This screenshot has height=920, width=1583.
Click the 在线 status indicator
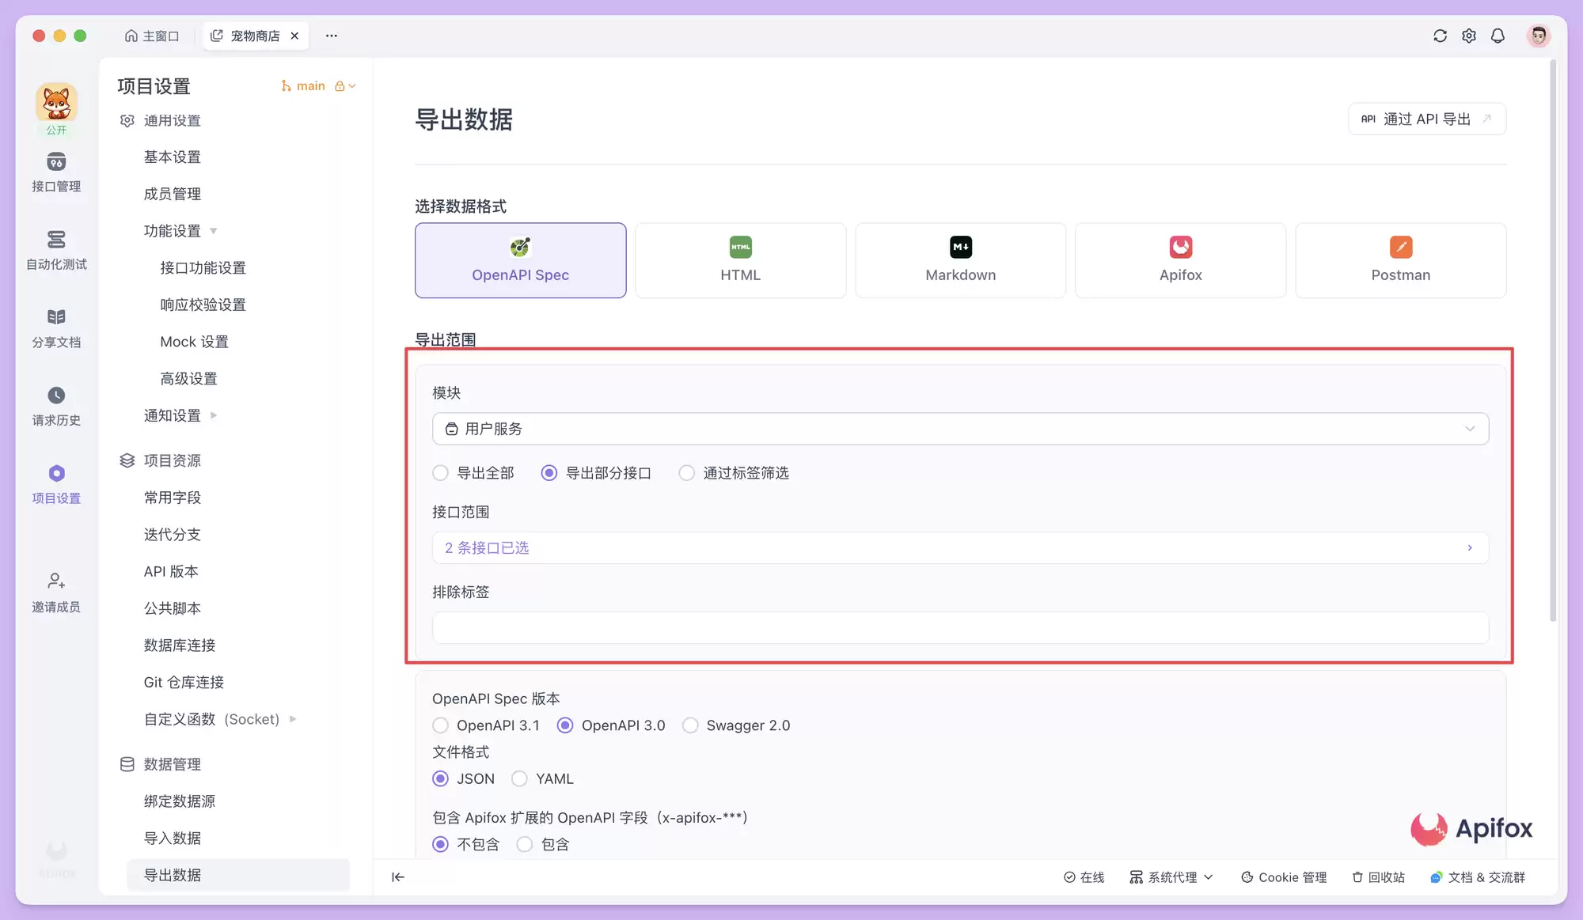[x=1084, y=877]
